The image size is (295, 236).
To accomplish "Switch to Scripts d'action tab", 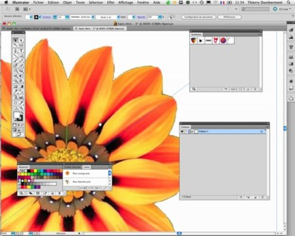I will (72, 167).
